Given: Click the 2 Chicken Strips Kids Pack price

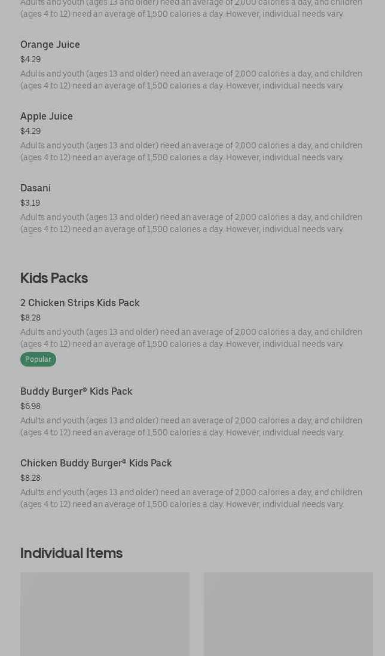Looking at the screenshot, I should click(30, 318).
